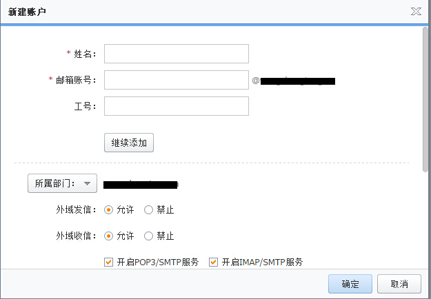
Task: Click the 姓名 text field
Action: [176, 54]
